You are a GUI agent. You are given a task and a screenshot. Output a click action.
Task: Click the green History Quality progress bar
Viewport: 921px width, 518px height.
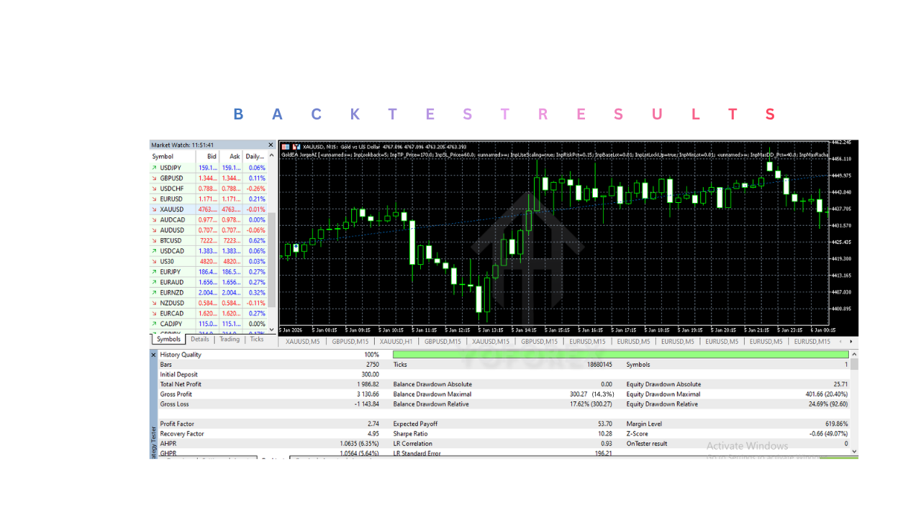(x=620, y=355)
